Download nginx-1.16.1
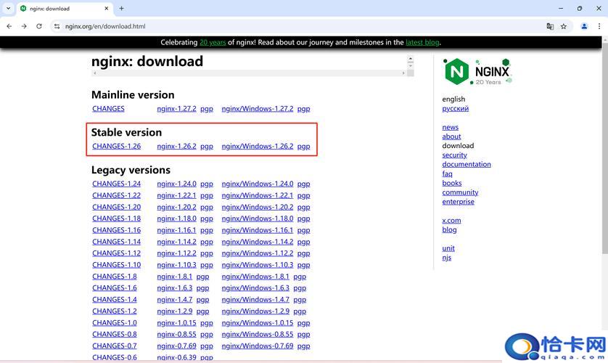The width and height of the screenshot is (608, 363). pyautogui.click(x=176, y=230)
